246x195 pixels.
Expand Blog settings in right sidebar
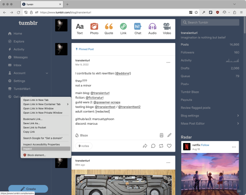pos(210,116)
